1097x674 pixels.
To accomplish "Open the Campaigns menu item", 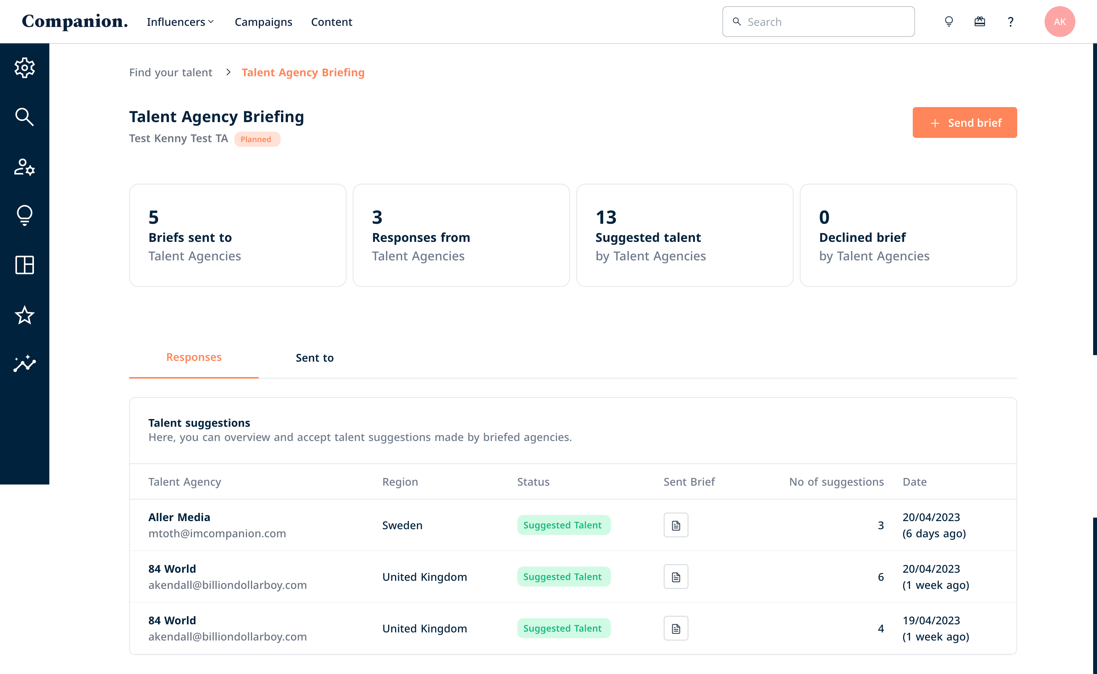I will (263, 22).
